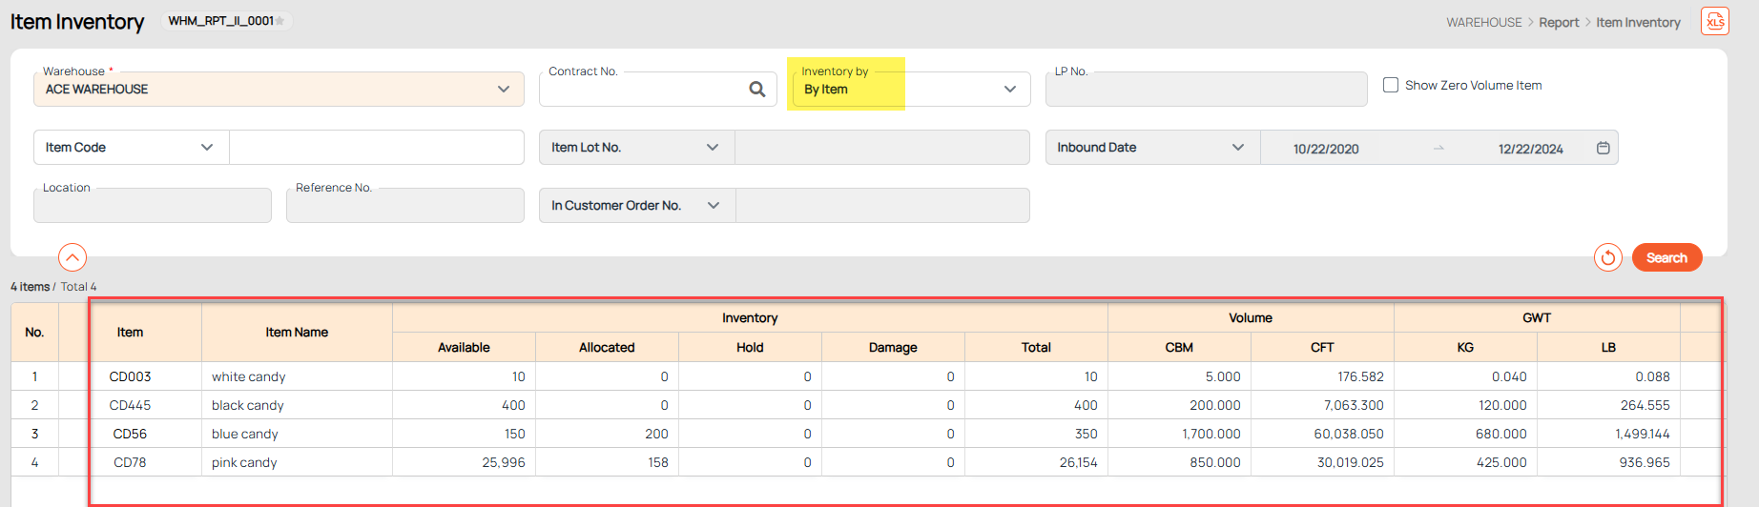Click the Contract No. search magnifier icon
The height and width of the screenshot is (507, 1759).
pos(756,90)
